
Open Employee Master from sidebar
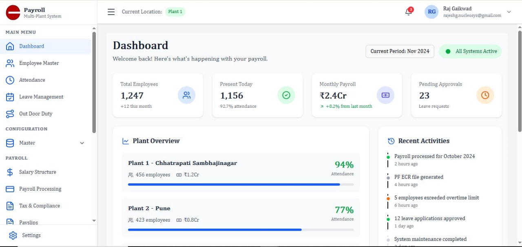coord(39,63)
